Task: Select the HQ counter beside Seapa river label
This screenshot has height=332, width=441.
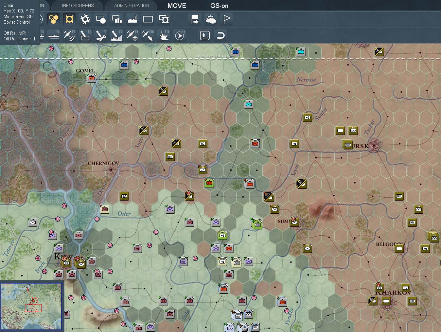Action: pos(308,117)
